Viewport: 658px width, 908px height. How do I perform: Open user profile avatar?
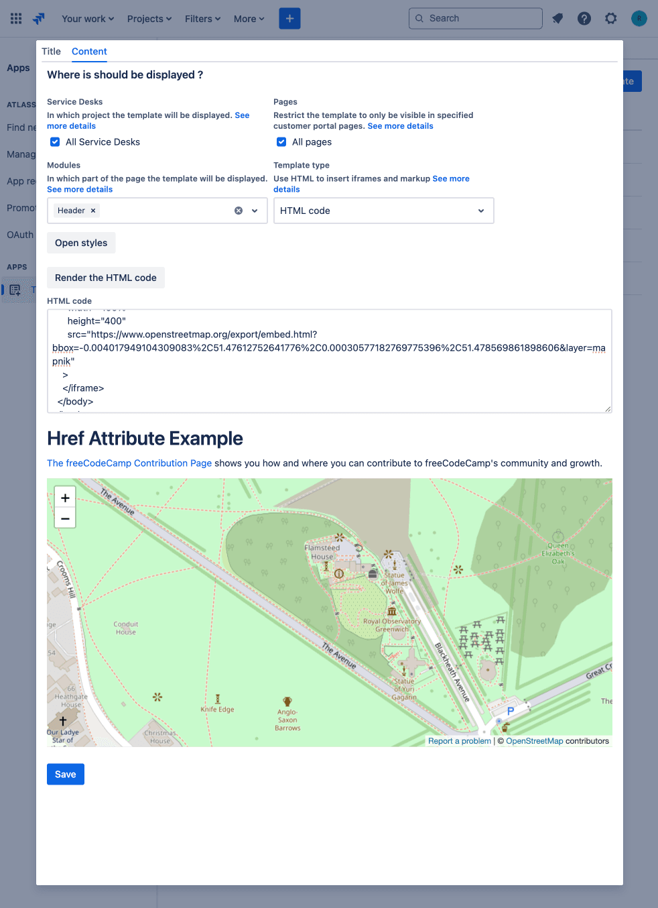pyautogui.click(x=639, y=19)
